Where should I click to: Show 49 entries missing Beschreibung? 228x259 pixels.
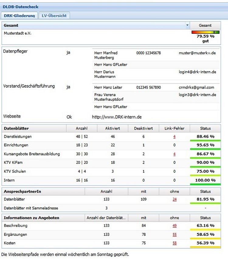click(174, 226)
